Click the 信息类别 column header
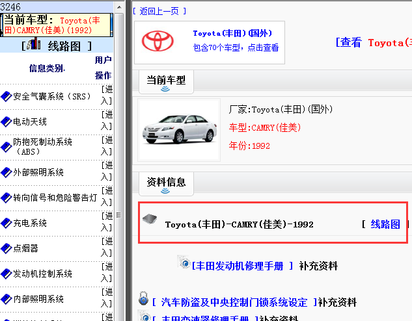The width and height of the screenshot is (412, 321). click(x=47, y=68)
